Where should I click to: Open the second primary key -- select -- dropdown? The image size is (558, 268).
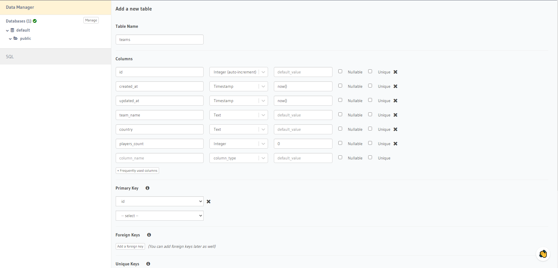(160, 216)
